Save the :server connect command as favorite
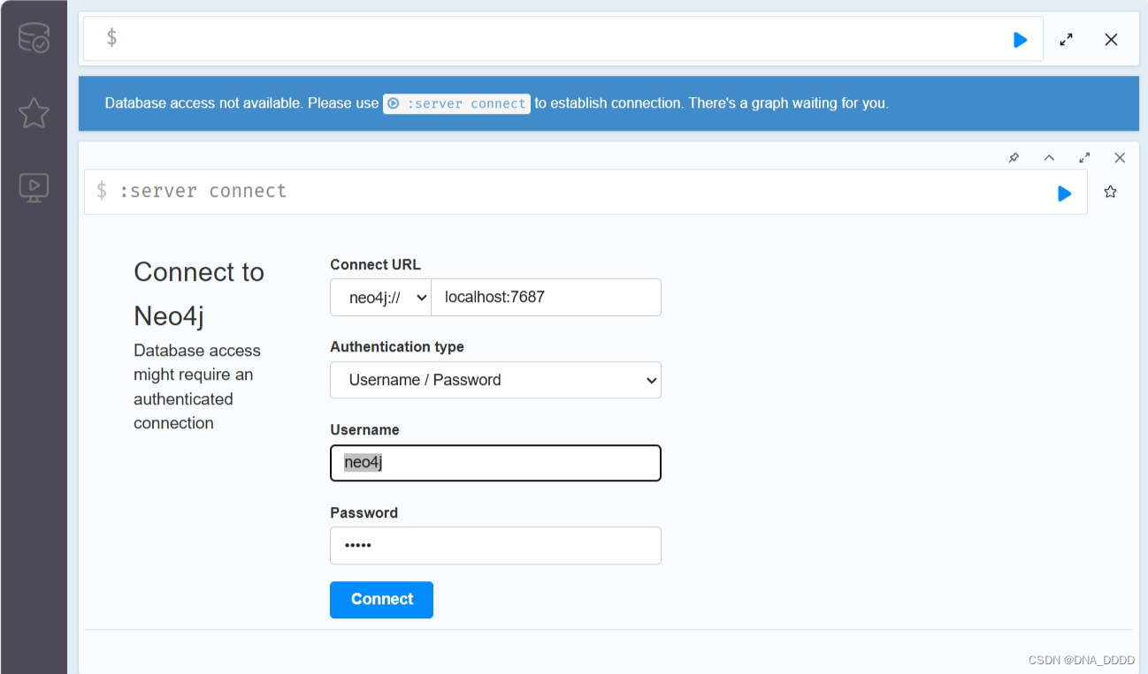Viewport: 1148px width, 674px height. [1111, 192]
